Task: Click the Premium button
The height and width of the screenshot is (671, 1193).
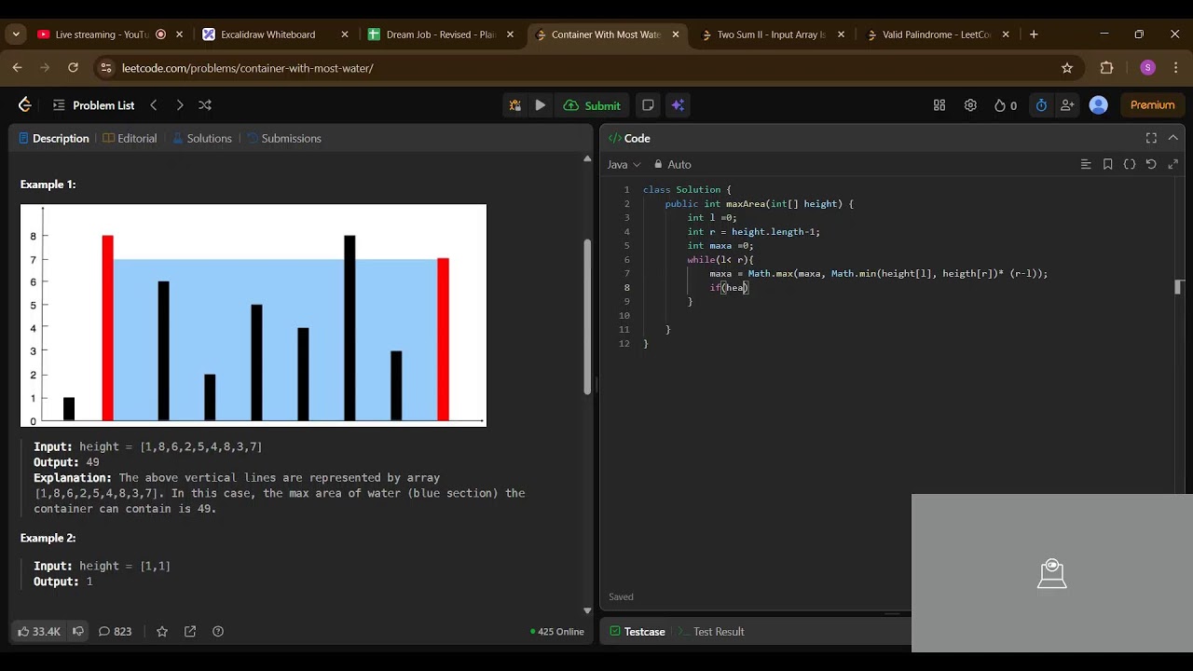Action: (x=1153, y=105)
